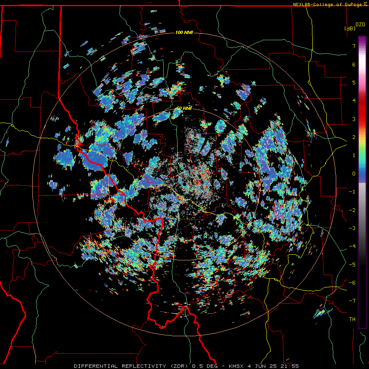This screenshot has width=369, height=369.
Task: Click the 1 tick label on the scale
Action: 354,155
